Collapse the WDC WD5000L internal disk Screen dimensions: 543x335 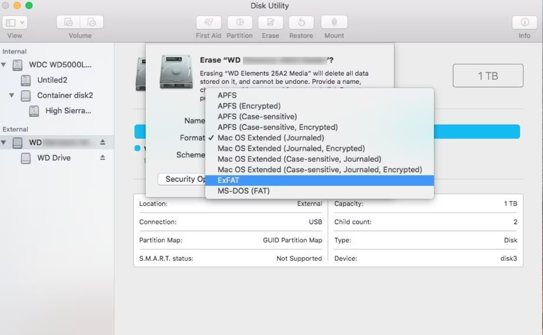coord(4,65)
